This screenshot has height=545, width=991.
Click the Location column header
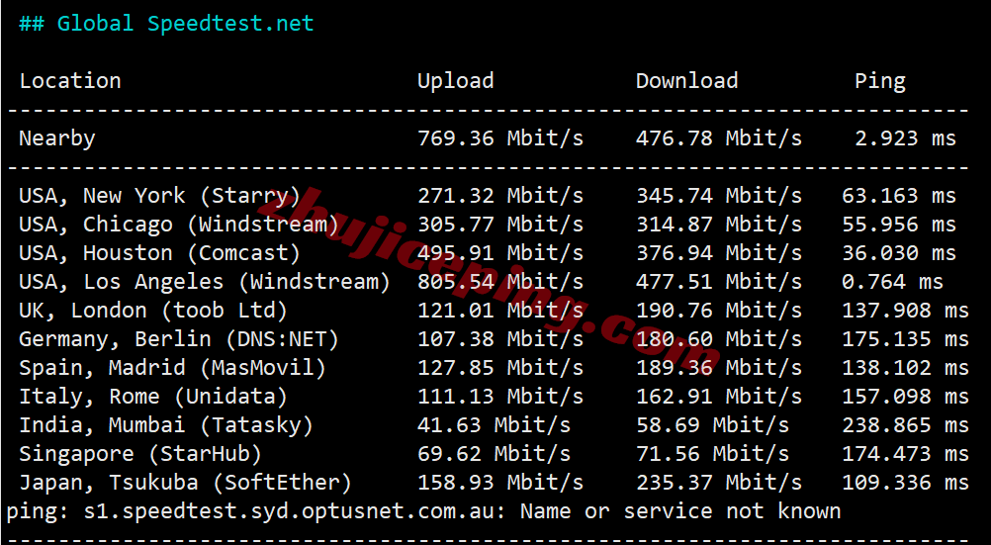[70, 81]
